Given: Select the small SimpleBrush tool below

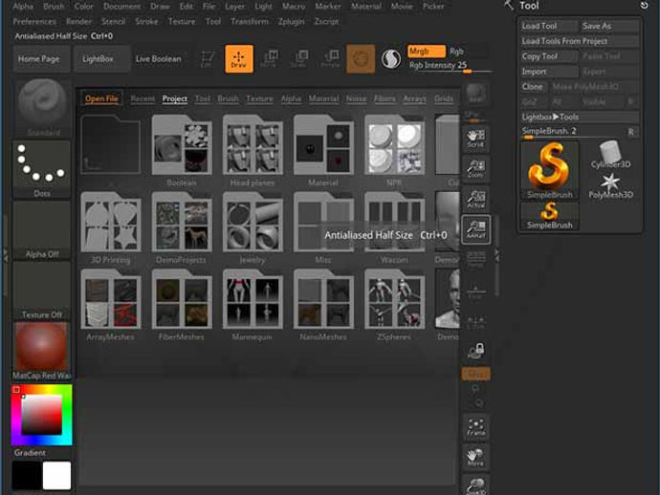Looking at the screenshot, I should 550,216.
